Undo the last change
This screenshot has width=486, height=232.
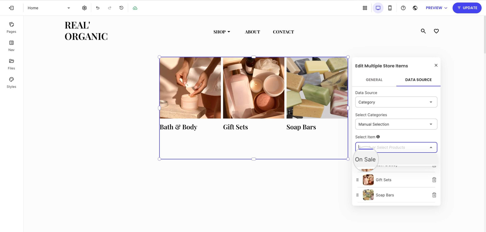click(x=98, y=8)
